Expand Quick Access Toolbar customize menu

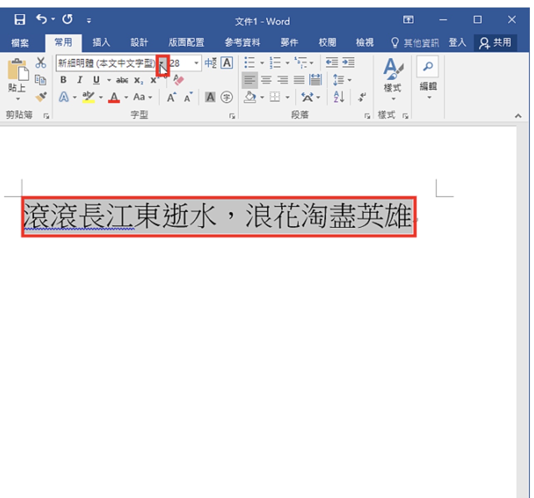click(89, 20)
